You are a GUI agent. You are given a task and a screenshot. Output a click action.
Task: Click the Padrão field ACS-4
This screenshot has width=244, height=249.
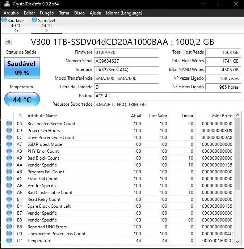pos(168,96)
